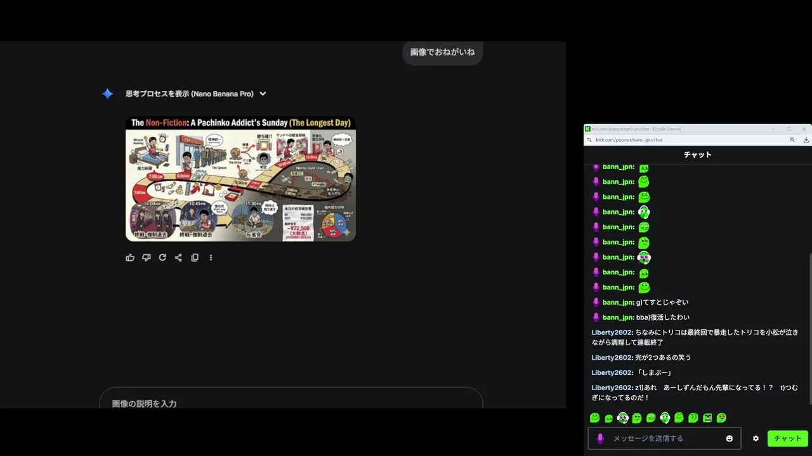Click the thumbs up icon under the generated image
The image size is (812, 456).
point(130,258)
